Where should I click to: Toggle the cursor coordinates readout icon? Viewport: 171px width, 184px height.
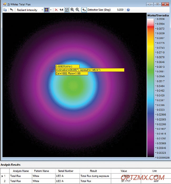tap(84, 10)
